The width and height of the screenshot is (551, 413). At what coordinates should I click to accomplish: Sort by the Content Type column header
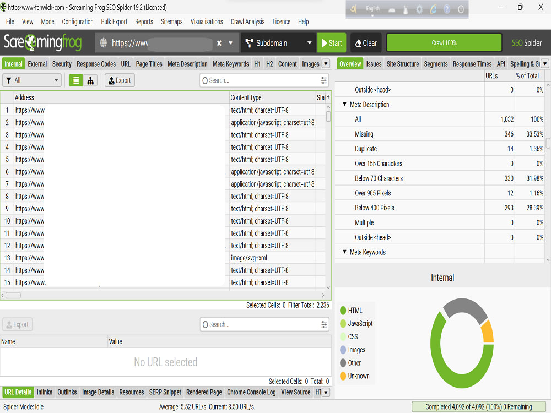[x=272, y=97]
